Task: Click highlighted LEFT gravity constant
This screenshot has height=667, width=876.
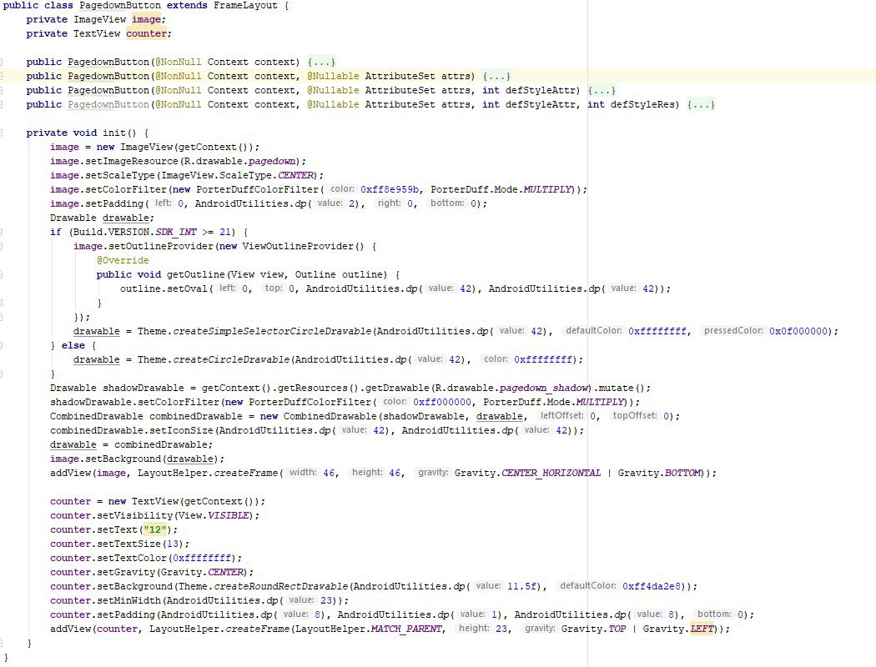Action: click(x=702, y=629)
